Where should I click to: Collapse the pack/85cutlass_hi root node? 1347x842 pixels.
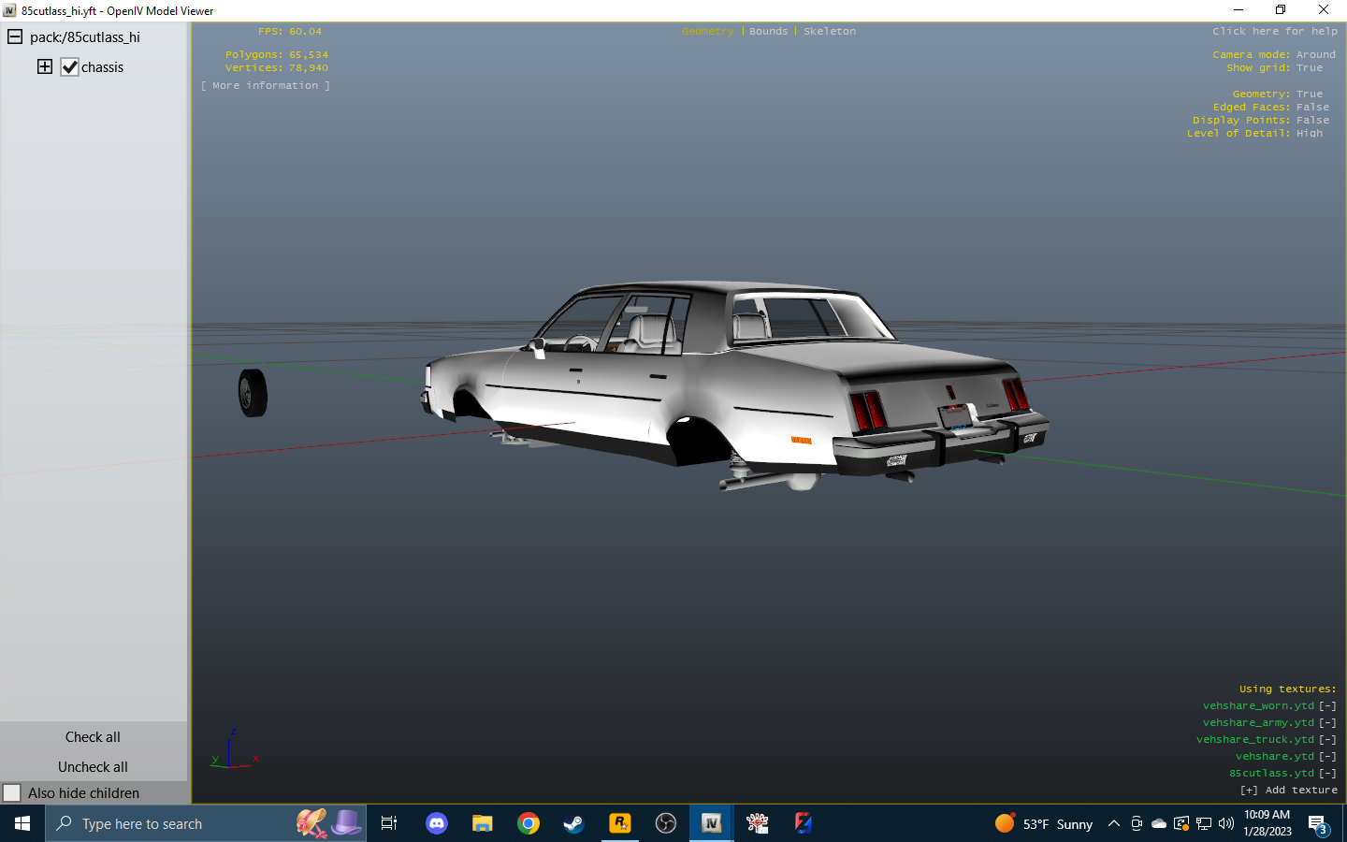coord(15,37)
